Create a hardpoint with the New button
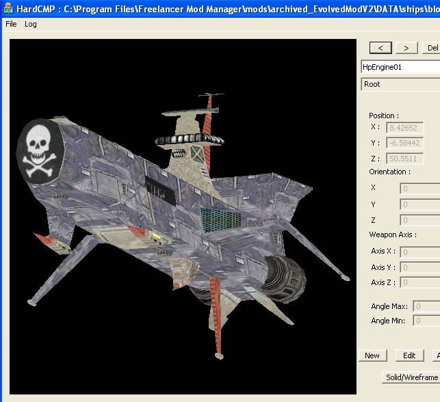440x402 pixels. (372, 356)
